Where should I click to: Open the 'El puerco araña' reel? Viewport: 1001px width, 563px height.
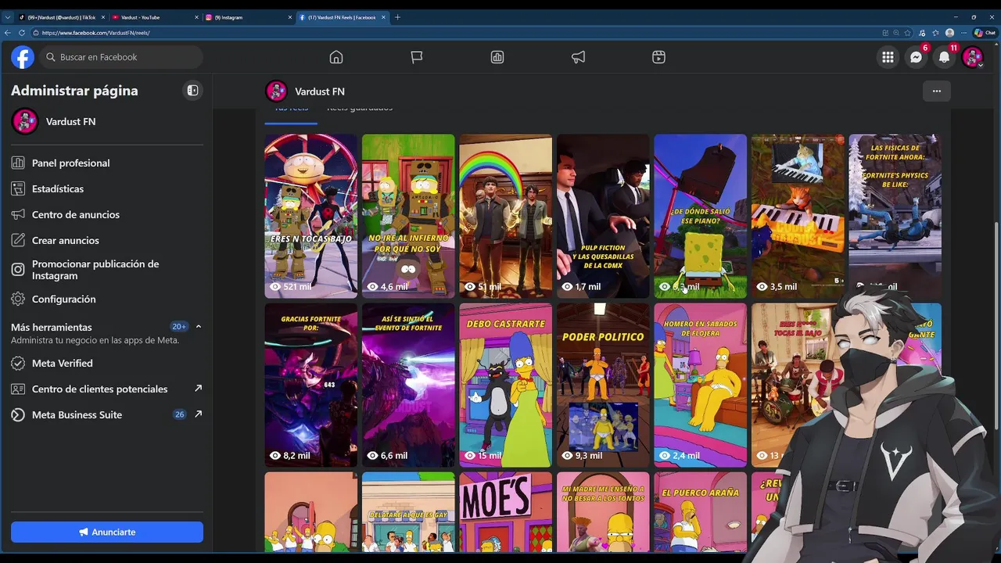pos(700,511)
